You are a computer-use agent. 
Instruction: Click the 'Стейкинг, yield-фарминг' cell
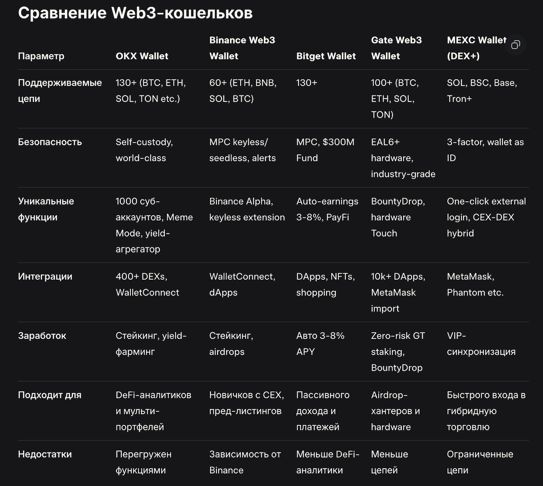[x=151, y=343]
